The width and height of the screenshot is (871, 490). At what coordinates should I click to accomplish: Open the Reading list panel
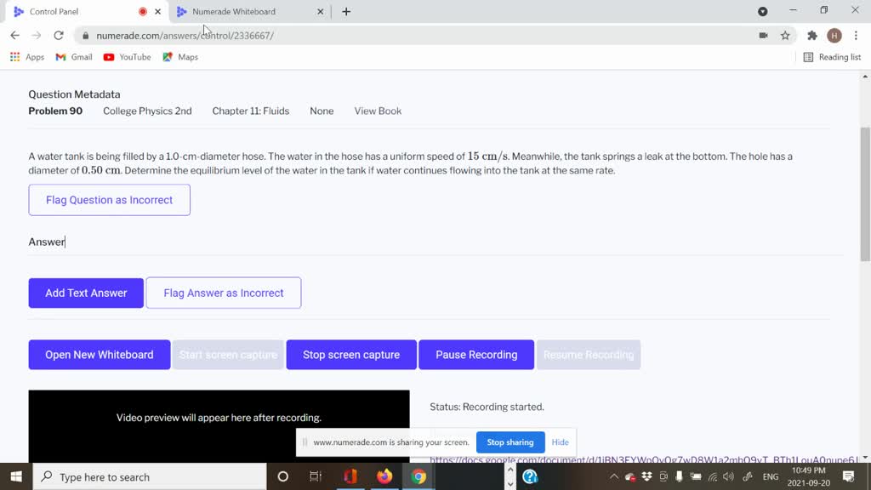point(832,57)
